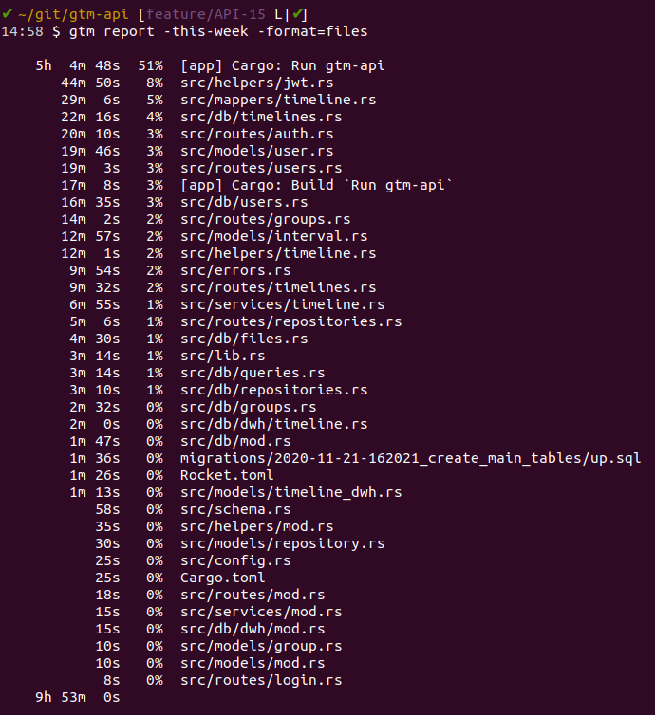Click the gtm report command text

pos(112,31)
